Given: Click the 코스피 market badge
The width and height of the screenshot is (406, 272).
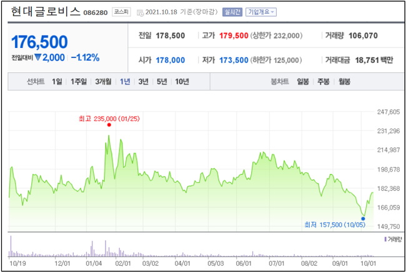Looking at the screenshot, I should [121, 12].
